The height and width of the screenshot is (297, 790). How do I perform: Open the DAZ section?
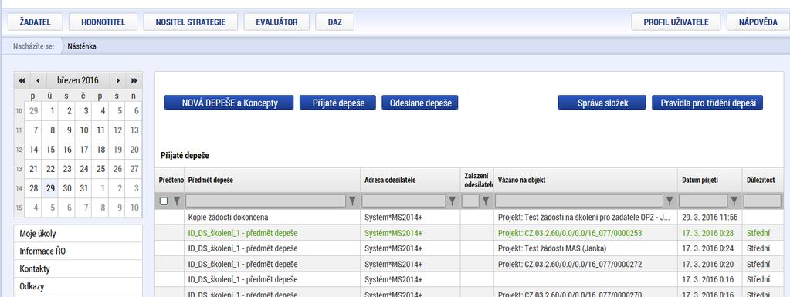pos(334,22)
